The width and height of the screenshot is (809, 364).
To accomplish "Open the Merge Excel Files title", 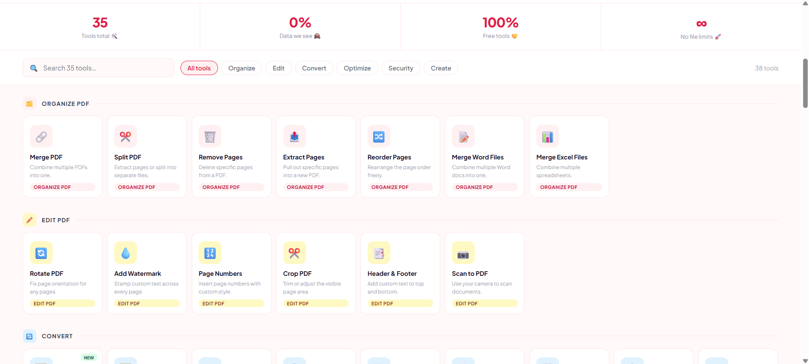I will 562,157.
